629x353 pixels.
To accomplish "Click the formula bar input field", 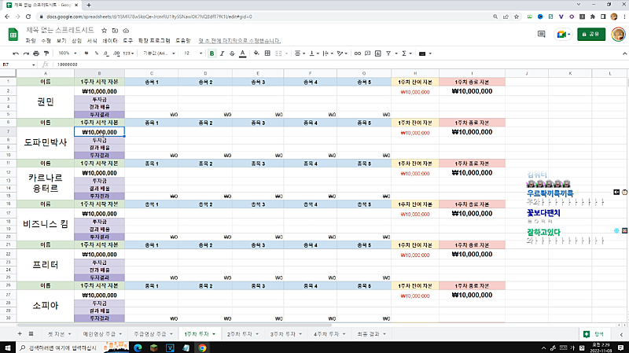I will (x=314, y=64).
